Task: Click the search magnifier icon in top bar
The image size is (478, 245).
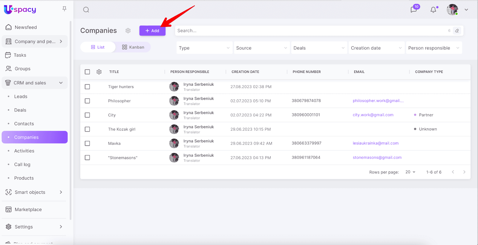Action: (86, 10)
